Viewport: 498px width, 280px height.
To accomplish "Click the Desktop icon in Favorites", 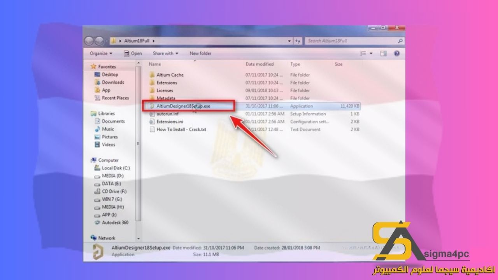I will pyautogui.click(x=98, y=74).
